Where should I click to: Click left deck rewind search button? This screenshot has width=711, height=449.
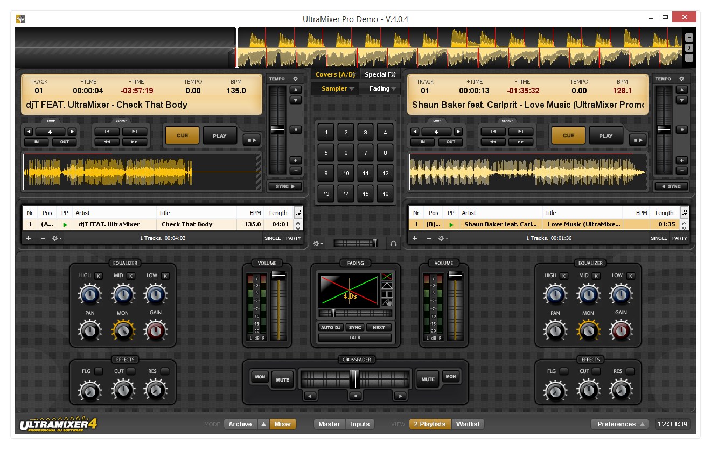(x=107, y=142)
